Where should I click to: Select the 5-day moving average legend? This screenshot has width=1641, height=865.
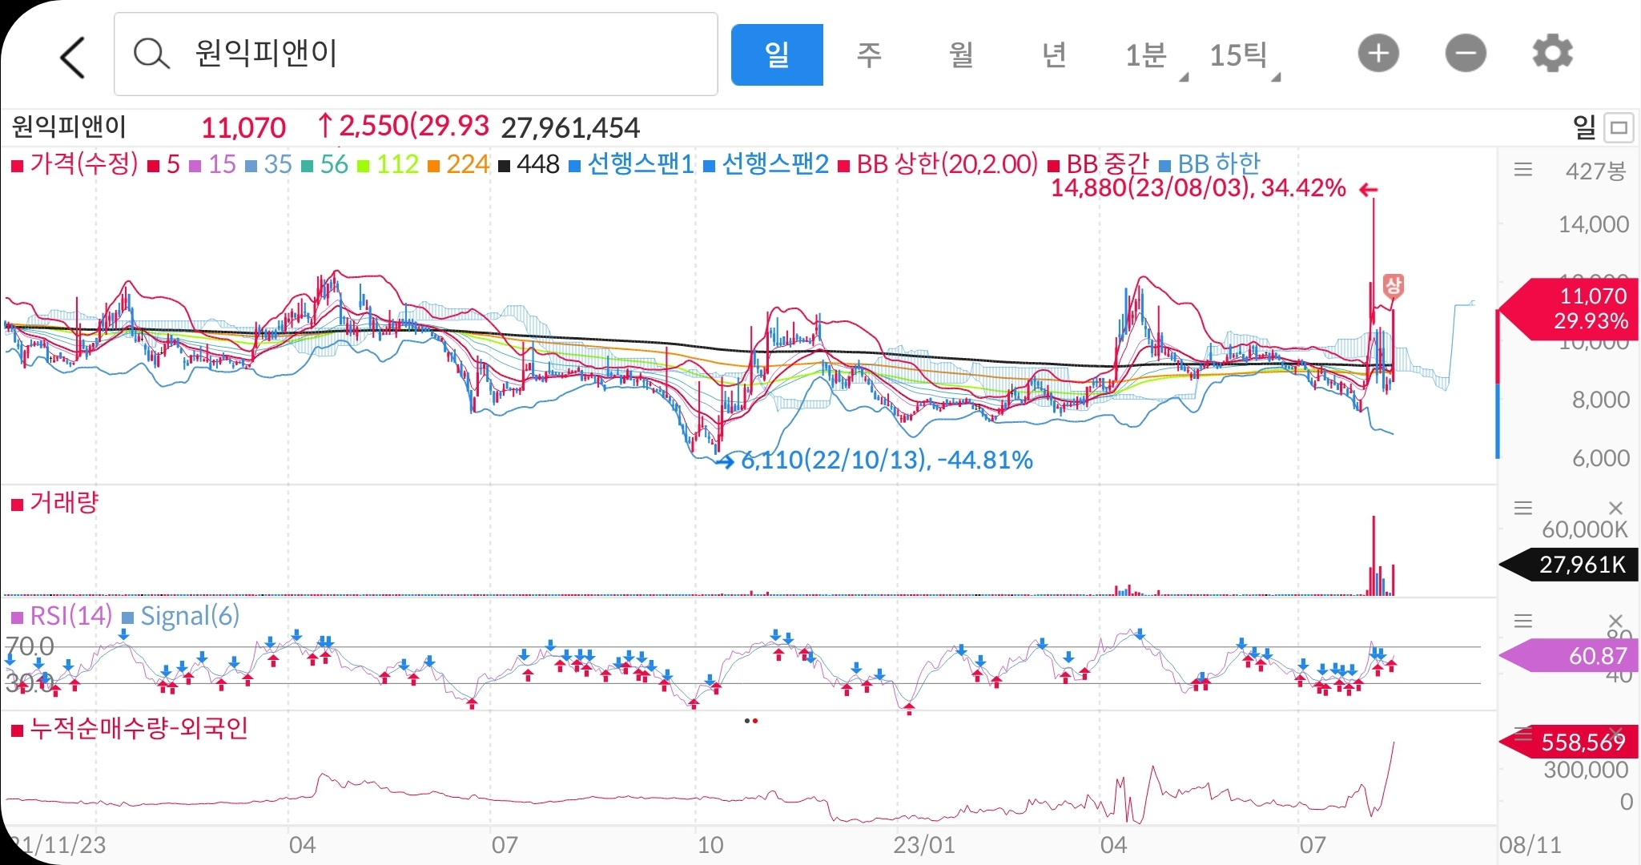165,164
